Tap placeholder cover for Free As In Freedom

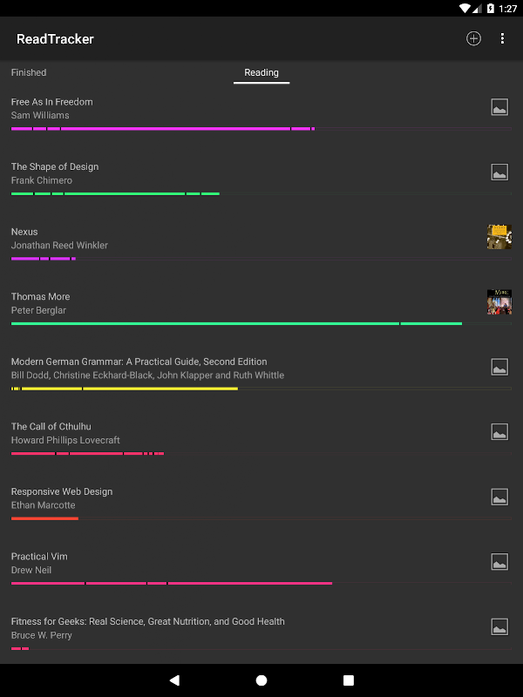[x=499, y=108]
